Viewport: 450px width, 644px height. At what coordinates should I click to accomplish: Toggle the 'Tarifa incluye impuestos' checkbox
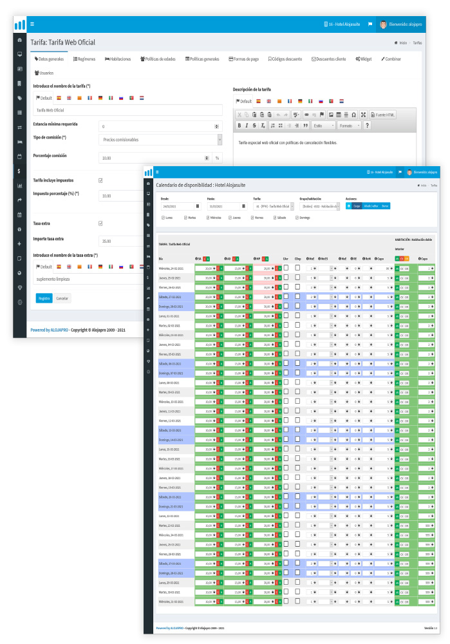point(100,180)
